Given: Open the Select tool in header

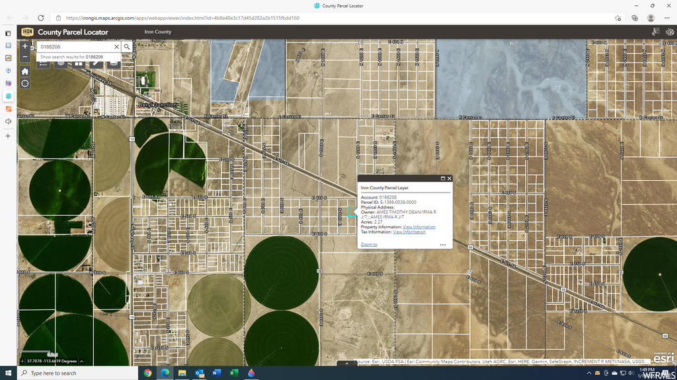Looking at the screenshot, I should (x=655, y=32).
